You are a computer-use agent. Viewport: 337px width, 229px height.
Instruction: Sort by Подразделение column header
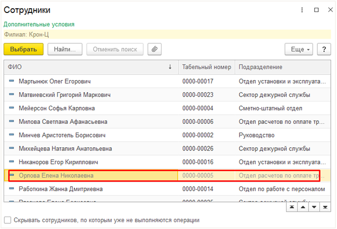260,67
